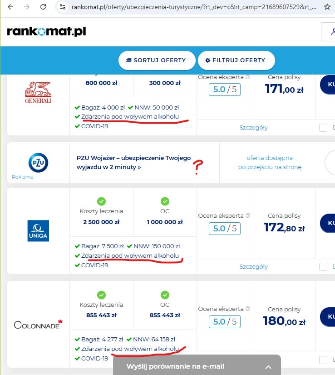Expand the Wyślij porównanie na e-mail panel
Image resolution: width=335 pixels, height=375 pixels.
(268, 367)
